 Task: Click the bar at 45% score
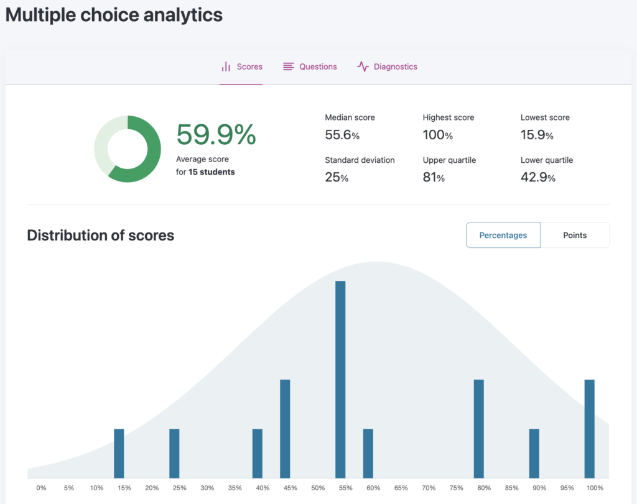[x=285, y=428]
